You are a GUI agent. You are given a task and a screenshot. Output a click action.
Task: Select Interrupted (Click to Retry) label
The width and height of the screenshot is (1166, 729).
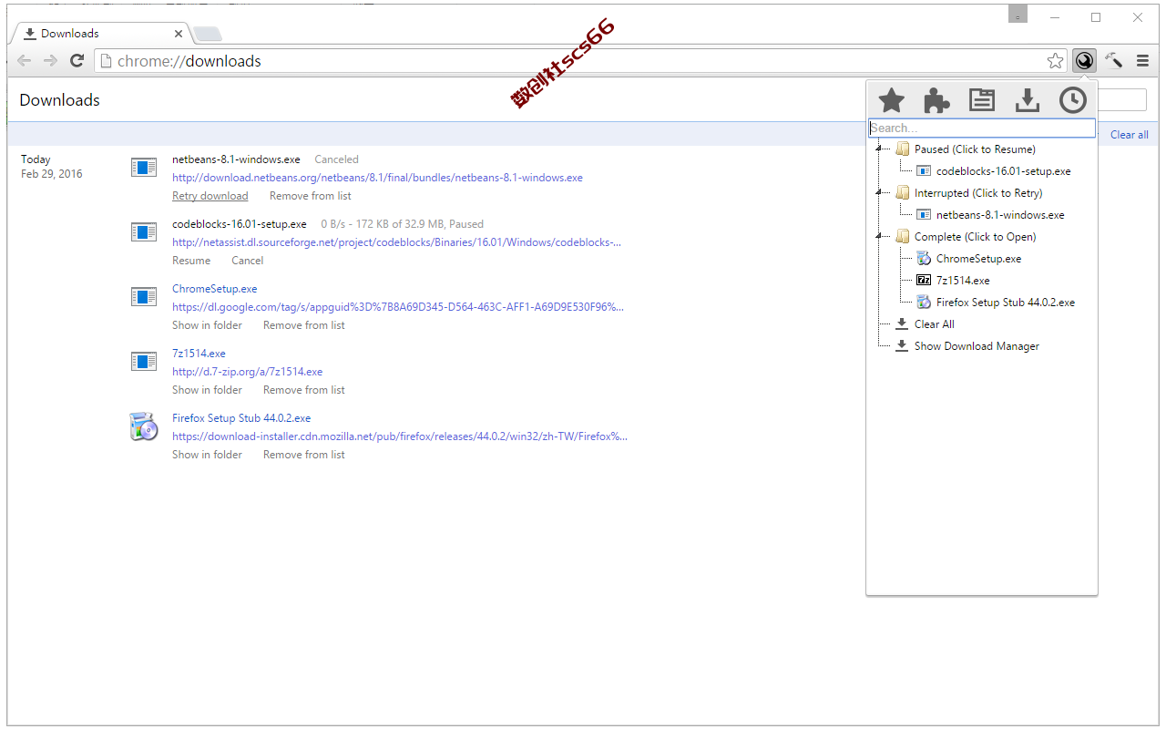pyautogui.click(x=978, y=192)
